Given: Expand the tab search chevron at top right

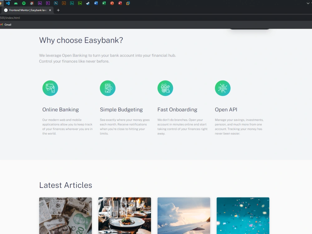Looking at the screenshot, I should point(308,3).
